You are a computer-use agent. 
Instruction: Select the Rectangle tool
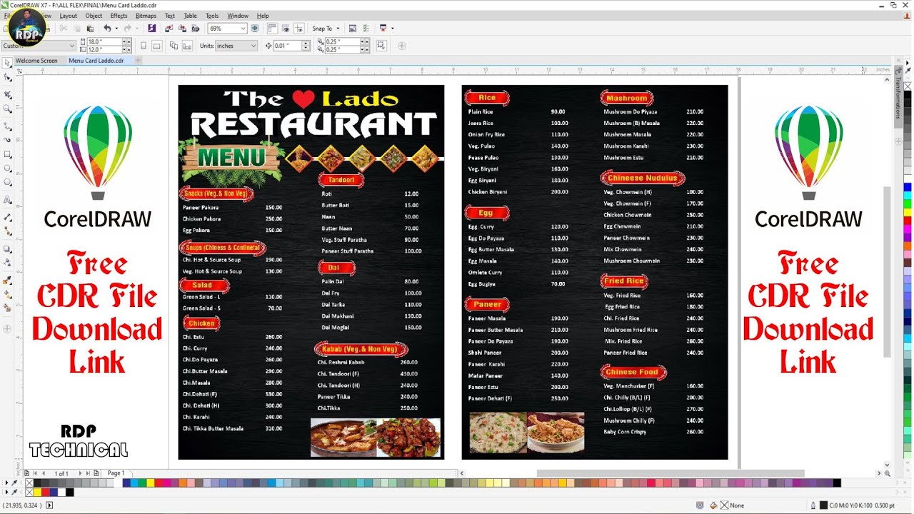tap(8, 154)
